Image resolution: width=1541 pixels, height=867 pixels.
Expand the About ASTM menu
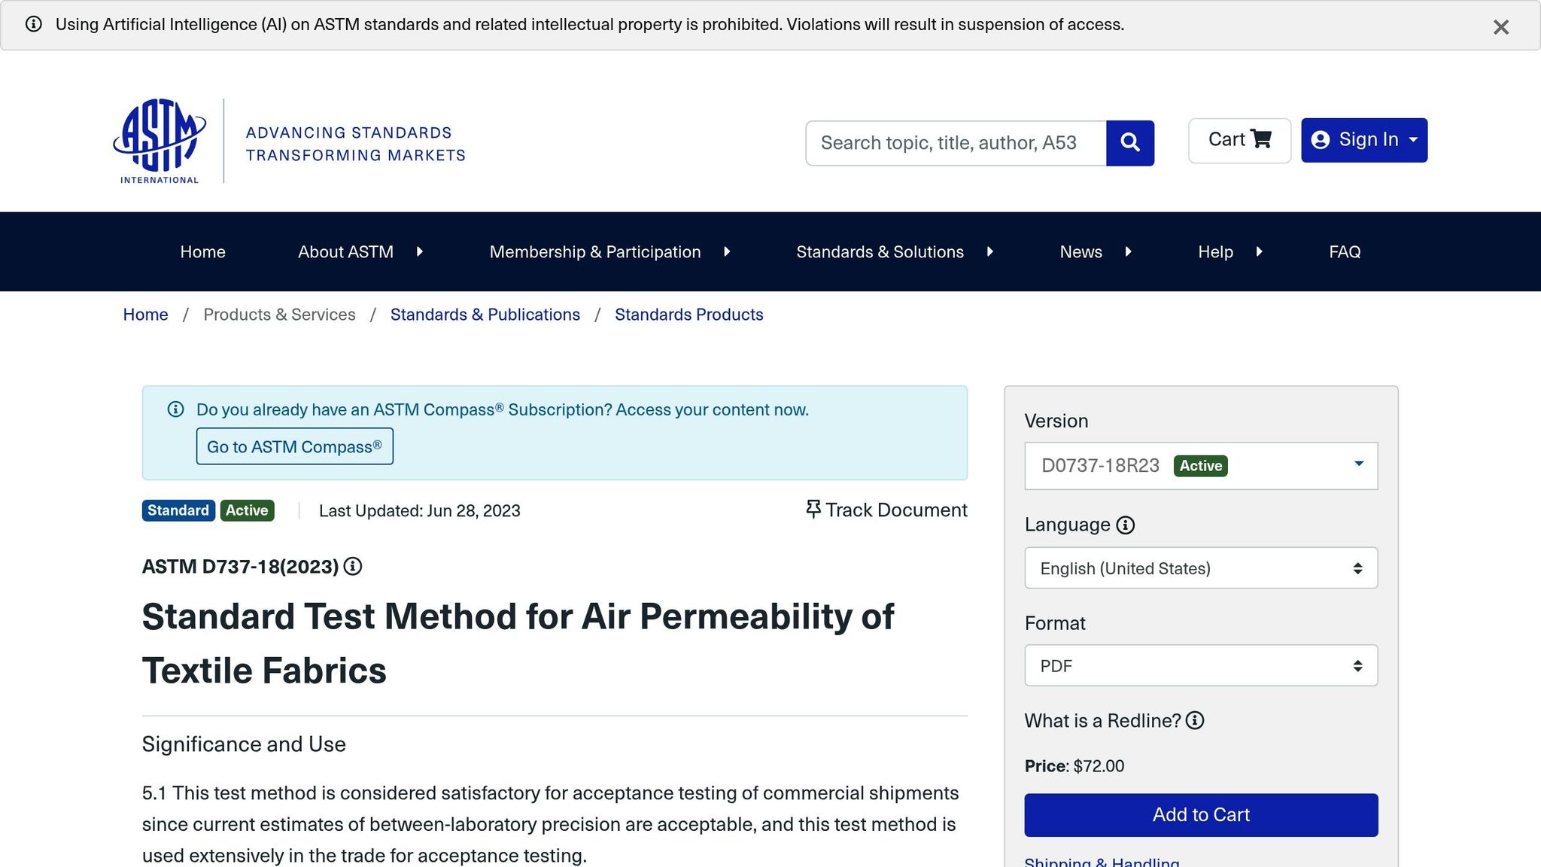point(360,252)
